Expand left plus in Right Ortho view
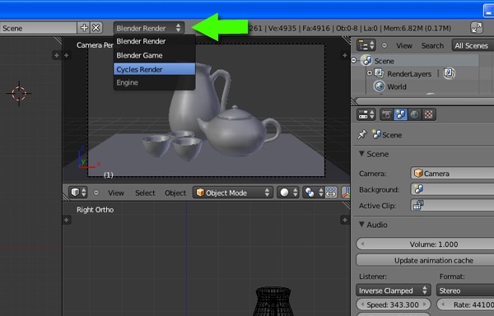 (x=67, y=220)
